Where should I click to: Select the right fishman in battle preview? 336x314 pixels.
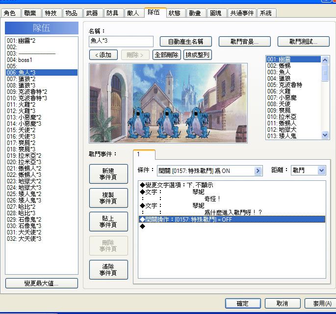[x=197, y=122]
